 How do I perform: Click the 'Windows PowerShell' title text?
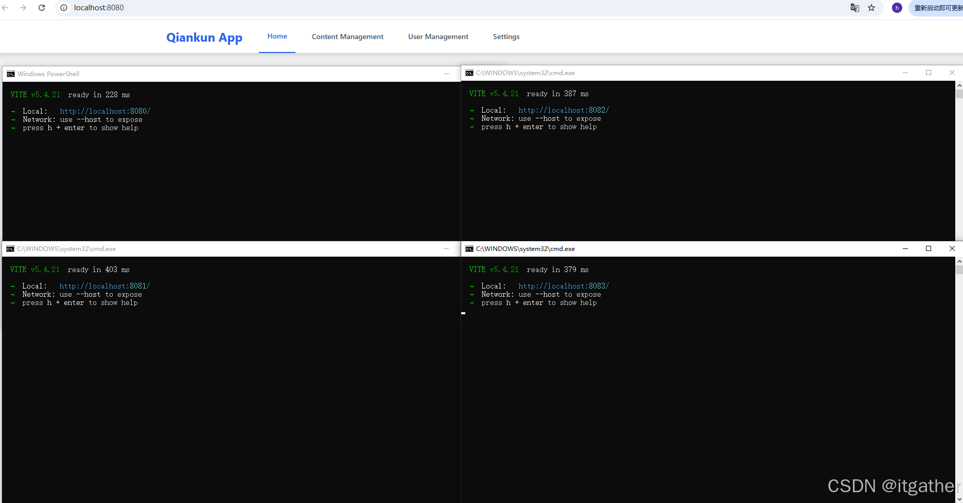tap(48, 74)
